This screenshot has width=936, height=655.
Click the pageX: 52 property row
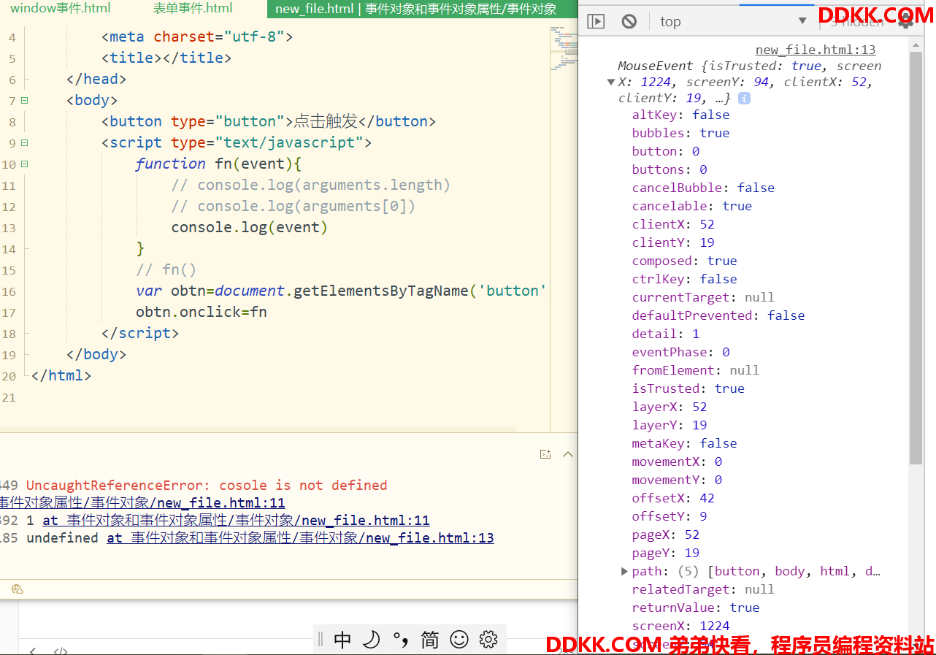pyautogui.click(x=666, y=535)
